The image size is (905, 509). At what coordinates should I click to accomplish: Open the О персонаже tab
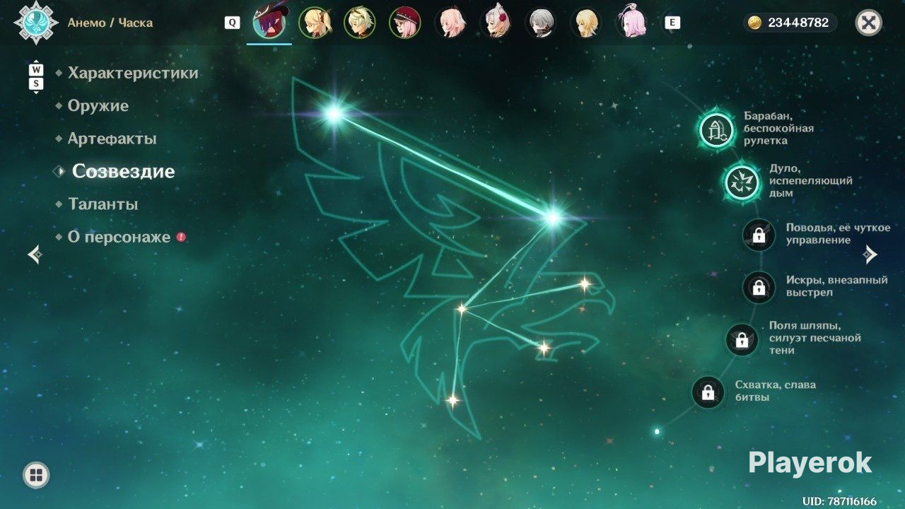(119, 237)
